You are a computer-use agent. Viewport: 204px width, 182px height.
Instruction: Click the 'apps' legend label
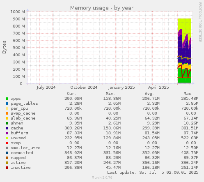[16, 99]
